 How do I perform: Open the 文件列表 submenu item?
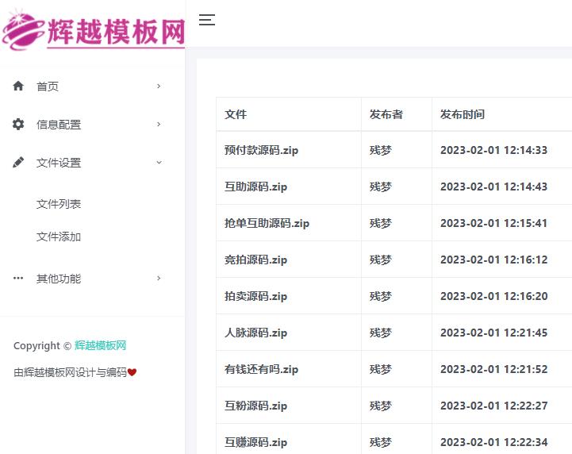[59, 204]
